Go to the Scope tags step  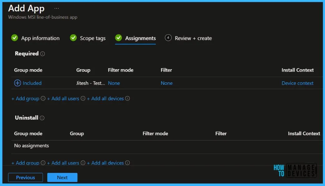click(92, 38)
